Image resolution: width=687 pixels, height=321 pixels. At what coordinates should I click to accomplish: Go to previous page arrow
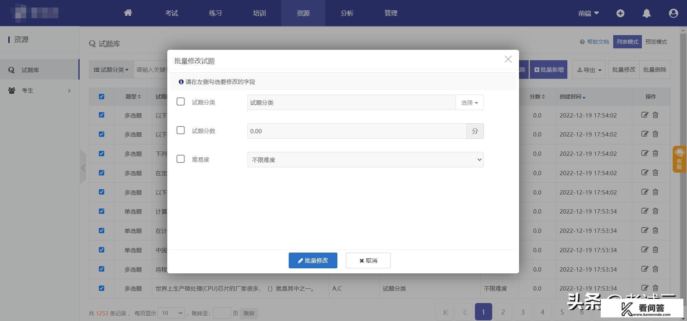465,312
